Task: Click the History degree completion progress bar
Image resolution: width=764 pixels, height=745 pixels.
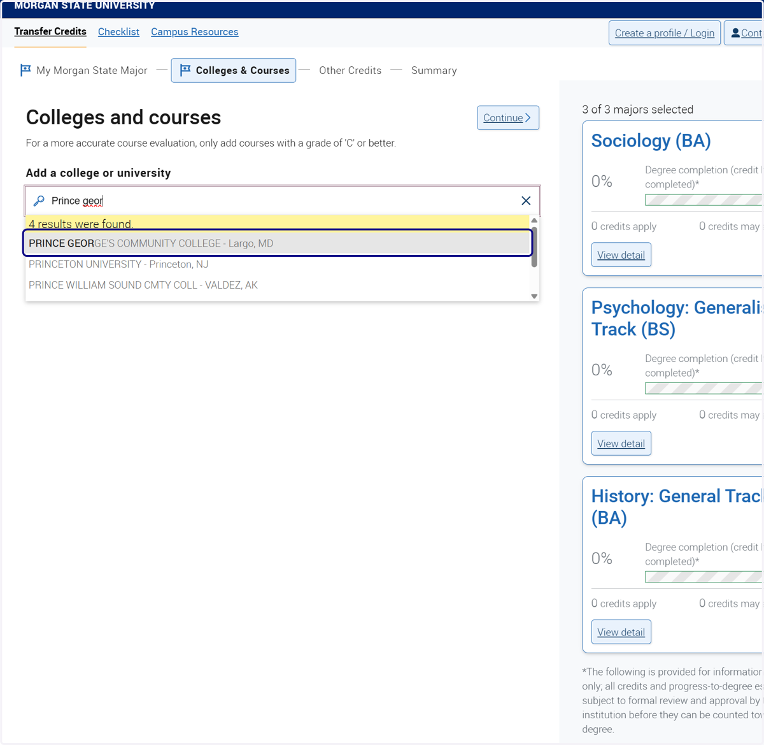Action: point(704,577)
